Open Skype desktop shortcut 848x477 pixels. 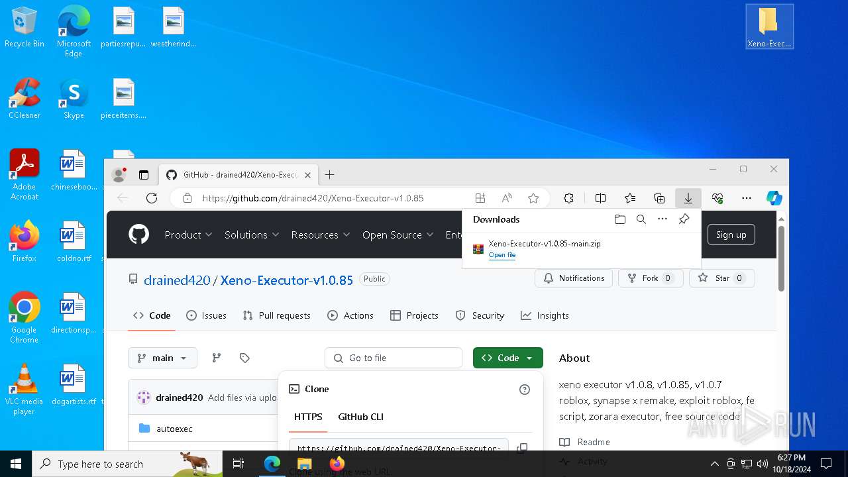74,98
